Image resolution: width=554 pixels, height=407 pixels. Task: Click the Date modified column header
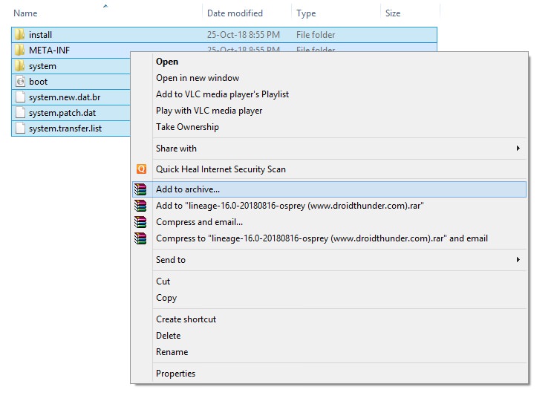(x=235, y=13)
